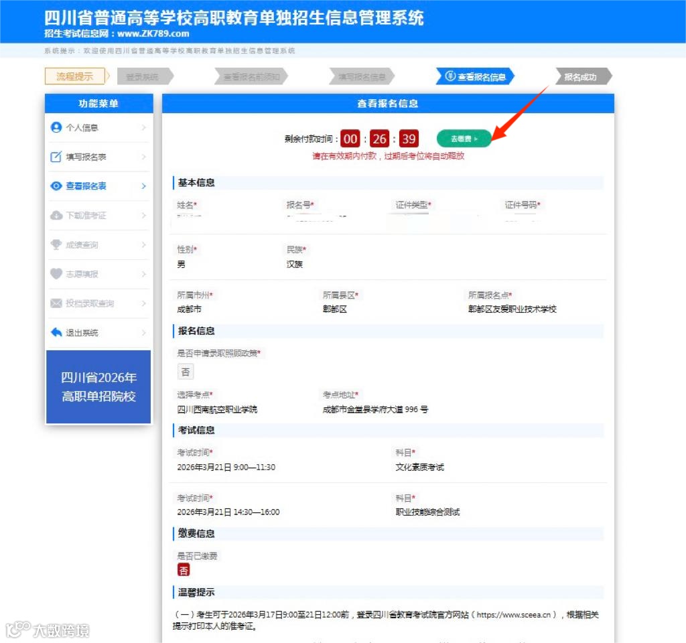Screen dimensions: 686x643
Task: Click the 否 box under 是否申请录取照顾政策
Action: tap(186, 372)
